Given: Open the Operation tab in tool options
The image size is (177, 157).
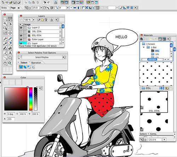Looking at the screenshot, I should [x=36, y=63].
